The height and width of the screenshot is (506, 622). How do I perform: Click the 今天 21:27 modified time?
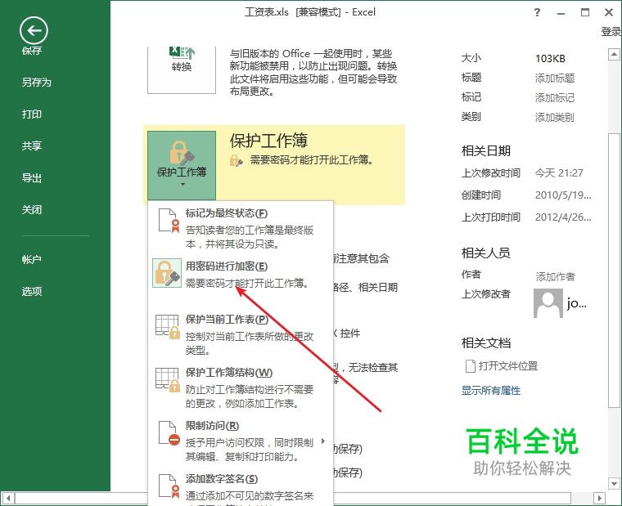pyautogui.click(x=559, y=173)
